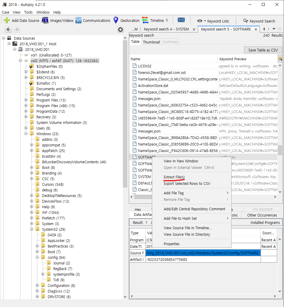Click the 2018_VHD.001_1 Host icon
The image size is (284, 307).
(15, 44)
